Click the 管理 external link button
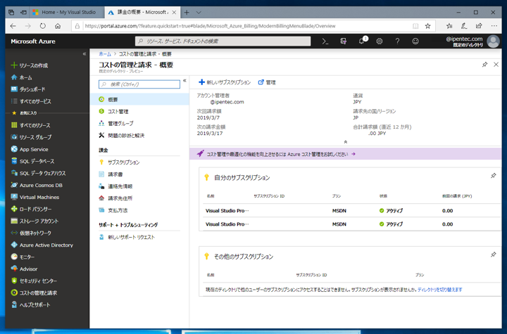The image size is (507, 334). [267, 82]
